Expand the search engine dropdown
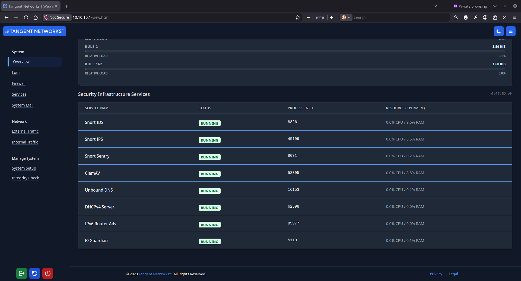This screenshot has width=521, height=281. tap(346, 17)
